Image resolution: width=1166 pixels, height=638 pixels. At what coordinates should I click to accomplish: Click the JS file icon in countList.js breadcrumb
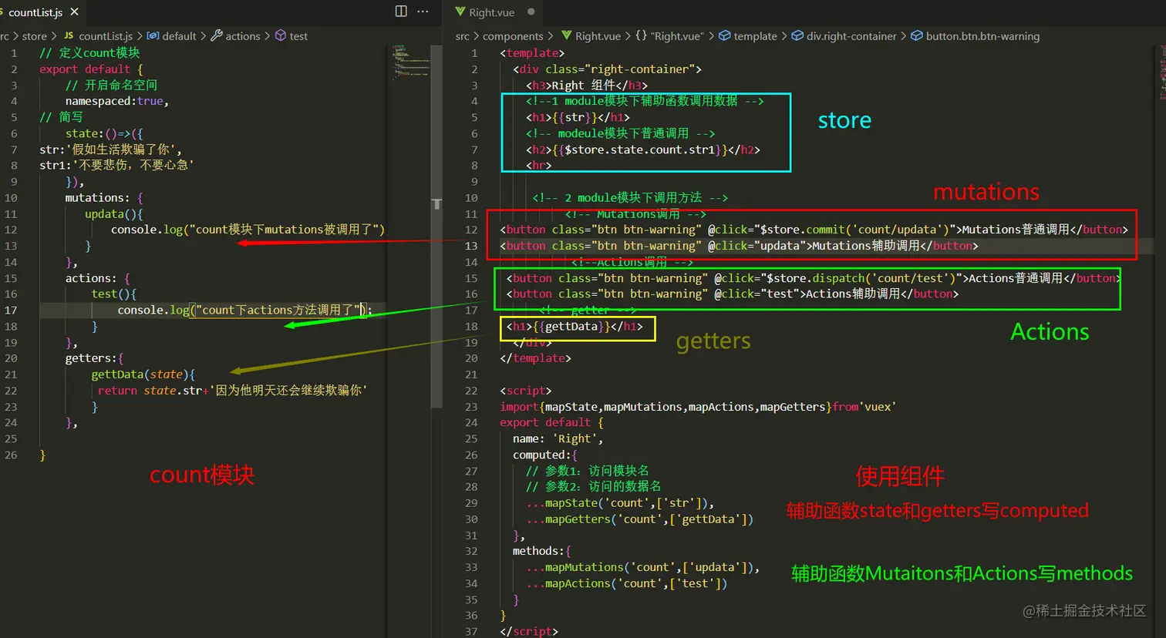coord(69,35)
